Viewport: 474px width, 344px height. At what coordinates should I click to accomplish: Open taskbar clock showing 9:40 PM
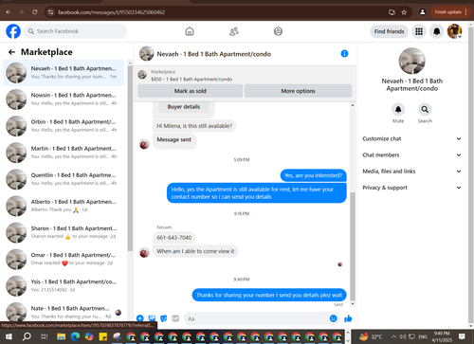[x=442, y=336]
